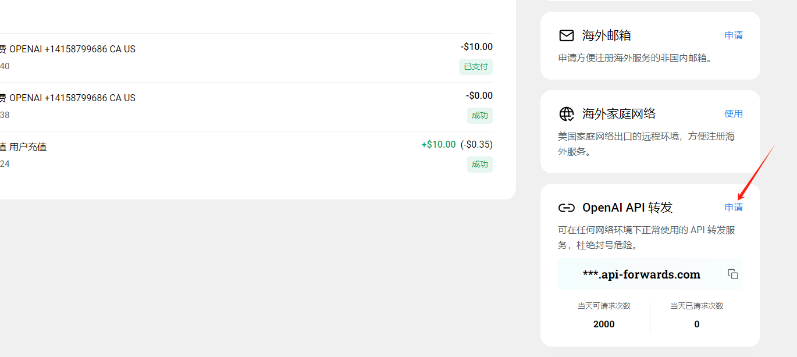Click the OpenAI API 转发 heading

[627, 208]
